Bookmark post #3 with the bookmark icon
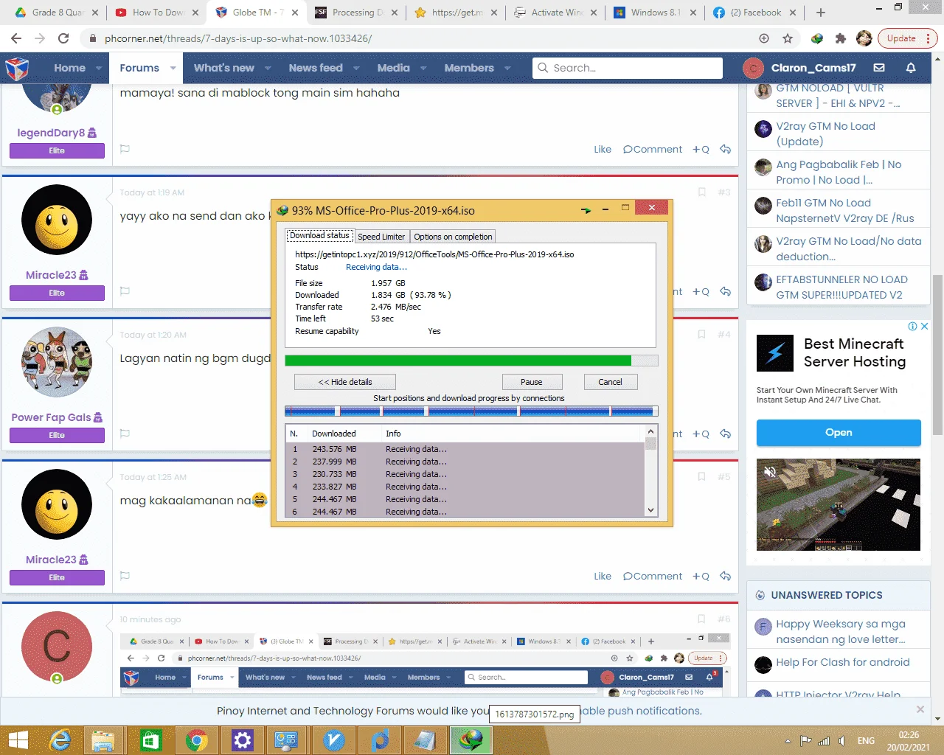The height and width of the screenshot is (755, 944). (701, 192)
